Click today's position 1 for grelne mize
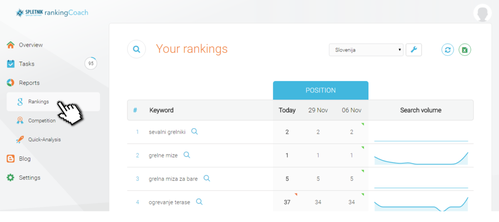The image size is (499, 222). [x=287, y=155]
